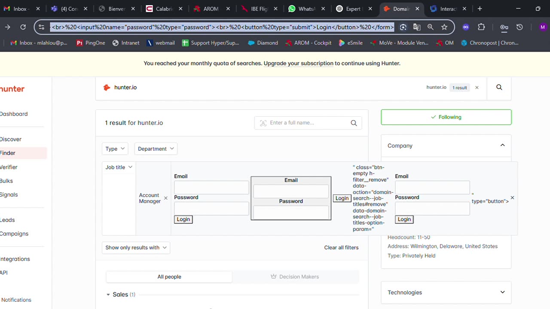Open the Type filter dropdown

click(115, 148)
